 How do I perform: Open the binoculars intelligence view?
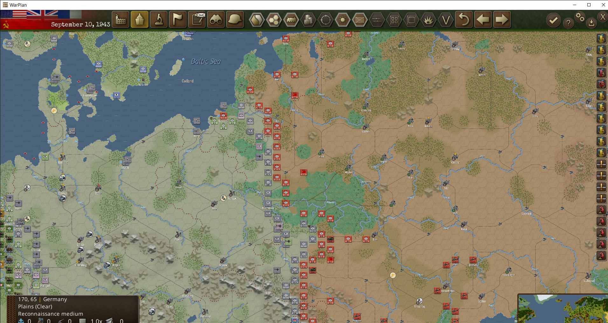[216, 20]
